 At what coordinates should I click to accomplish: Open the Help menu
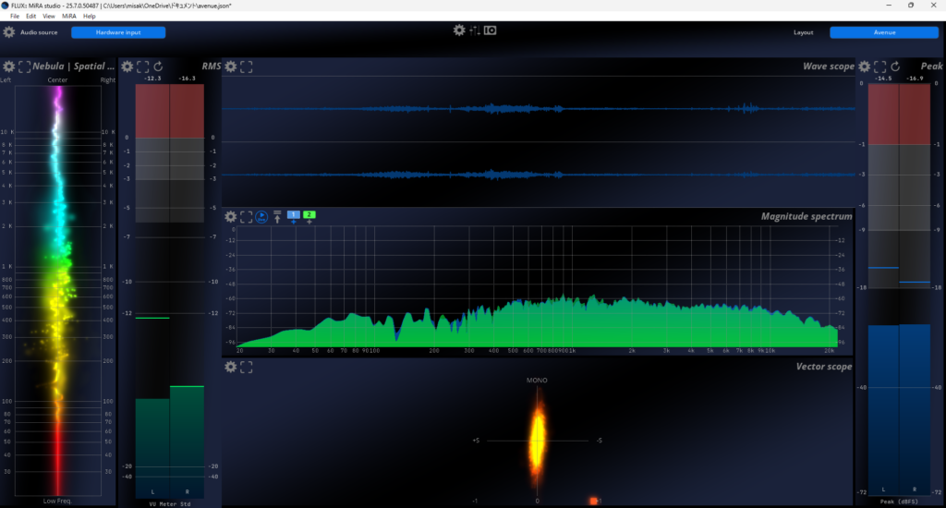90,17
